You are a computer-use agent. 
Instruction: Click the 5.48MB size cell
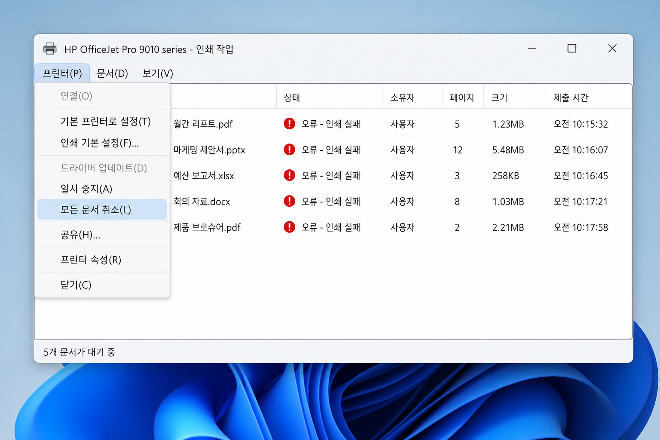click(508, 150)
